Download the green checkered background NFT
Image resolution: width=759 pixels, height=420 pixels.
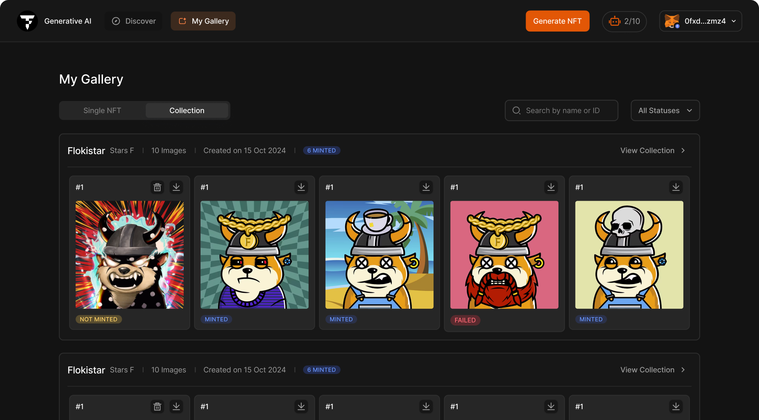click(x=301, y=187)
